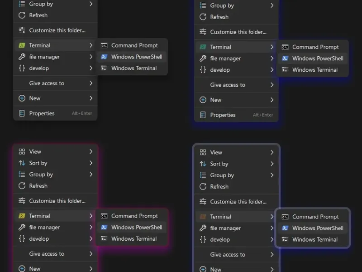Expand file manager chevron in the borderless menu

click(x=91, y=57)
